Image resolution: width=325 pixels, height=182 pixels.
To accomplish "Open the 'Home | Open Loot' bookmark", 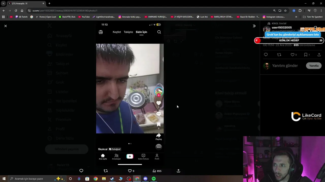I will (46, 17).
